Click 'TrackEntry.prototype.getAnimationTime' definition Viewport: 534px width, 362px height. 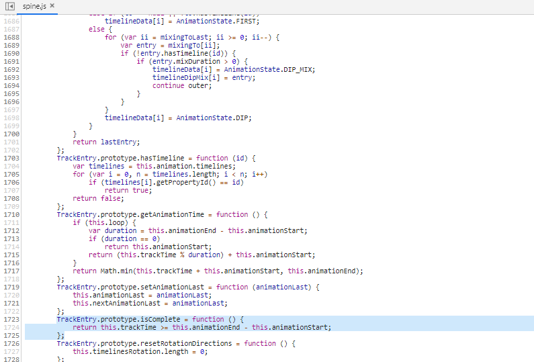click(162, 215)
